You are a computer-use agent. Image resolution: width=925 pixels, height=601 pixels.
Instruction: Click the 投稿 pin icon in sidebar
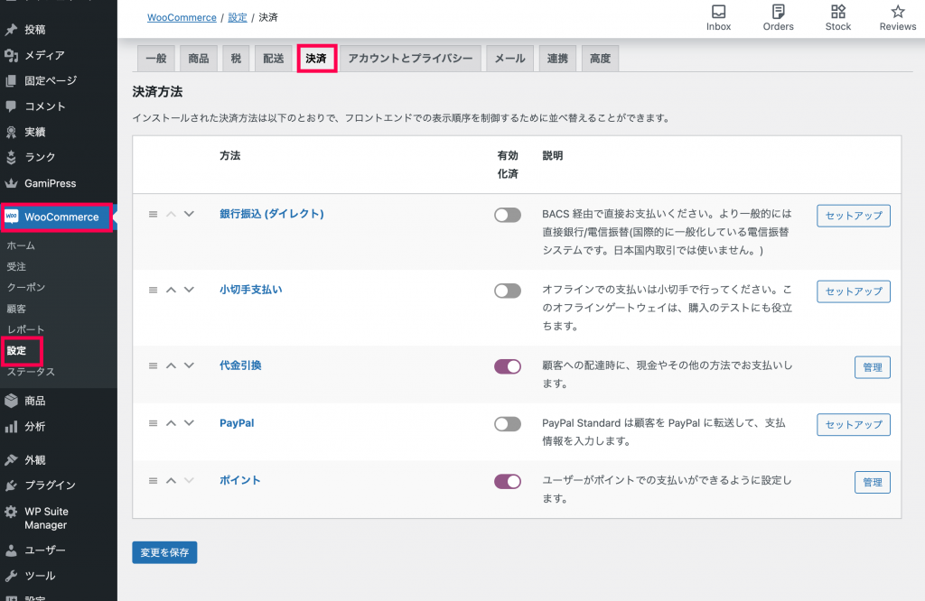pyautogui.click(x=11, y=30)
